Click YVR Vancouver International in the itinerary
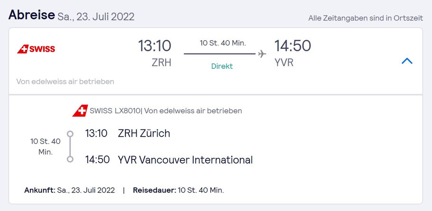The image size is (432, 211). pyautogui.click(x=185, y=160)
